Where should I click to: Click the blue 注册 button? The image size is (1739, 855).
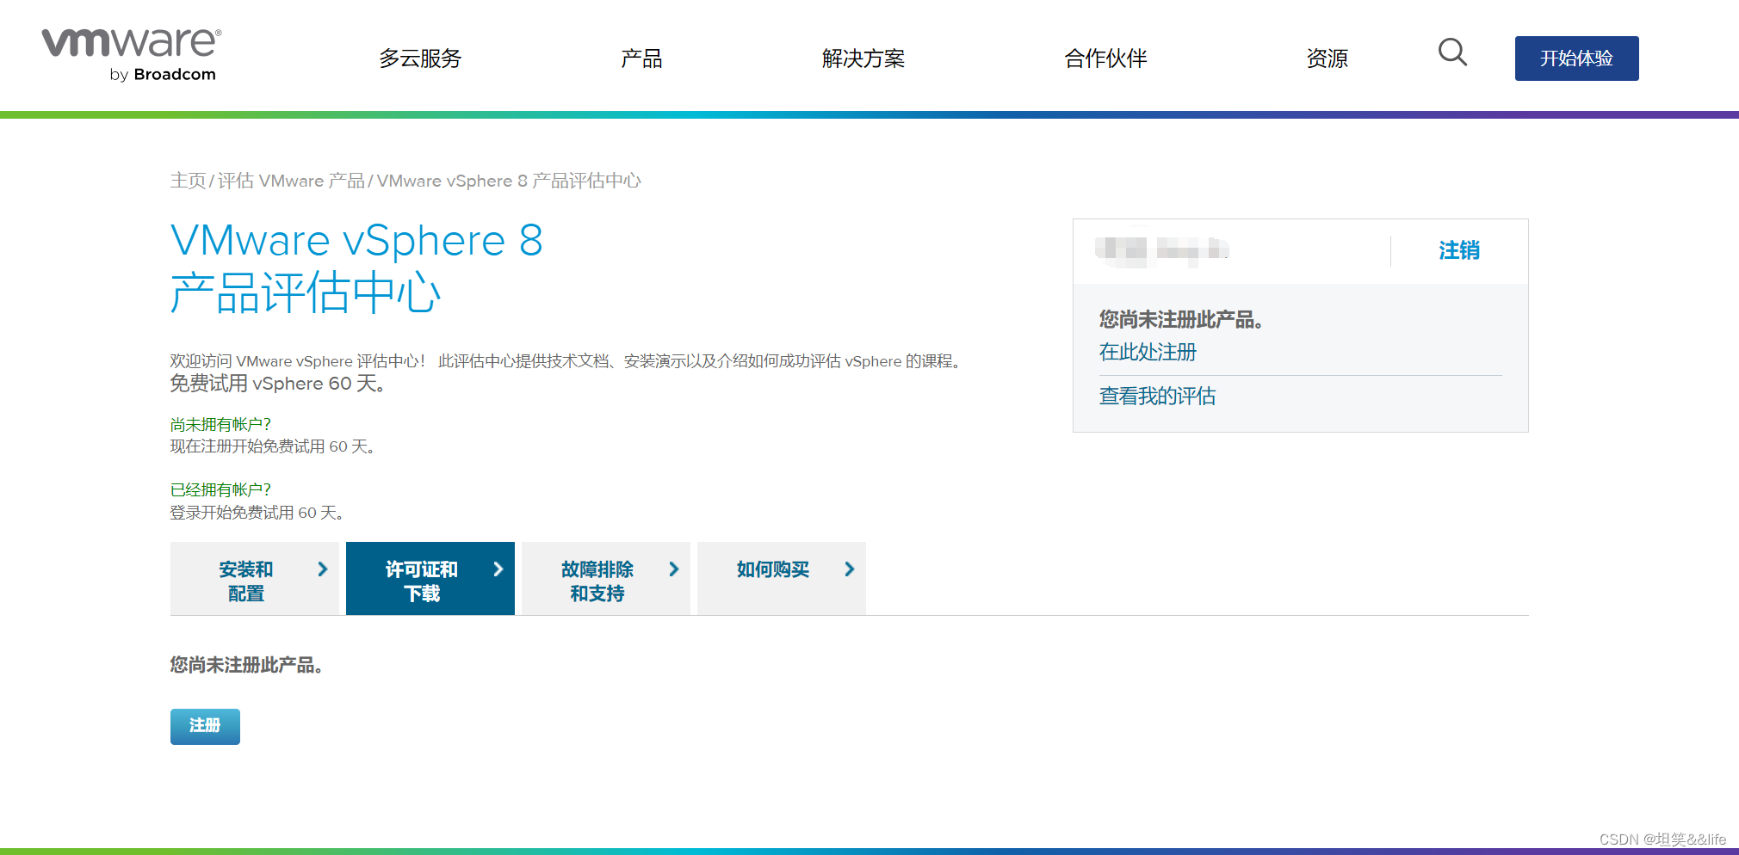(x=204, y=726)
